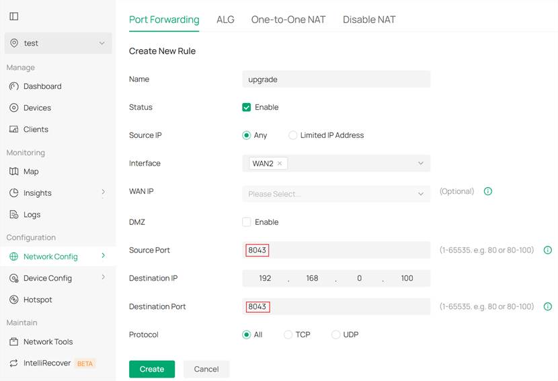This screenshot has width=558, height=381.
Task: Uncheck the Status Enable checkbox
Action: pos(247,108)
